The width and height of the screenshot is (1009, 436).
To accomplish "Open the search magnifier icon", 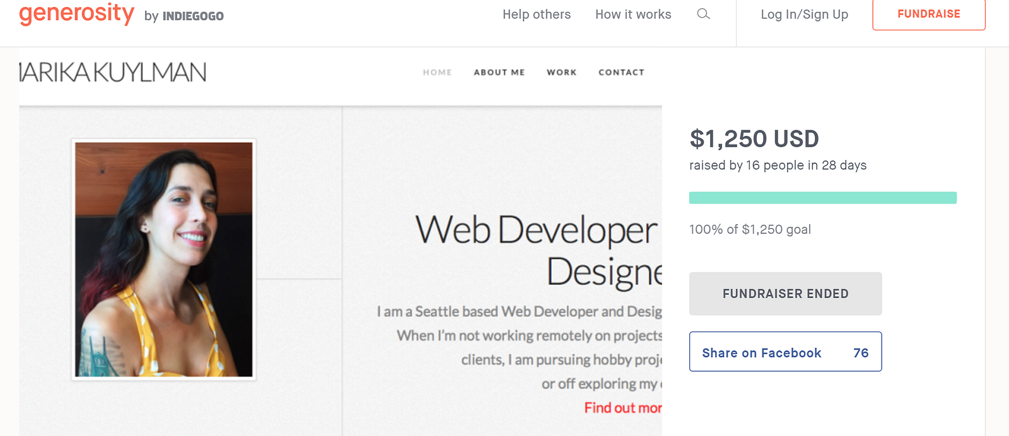I will tap(704, 14).
